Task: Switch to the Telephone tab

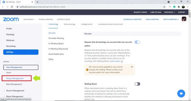Action: [87, 24]
